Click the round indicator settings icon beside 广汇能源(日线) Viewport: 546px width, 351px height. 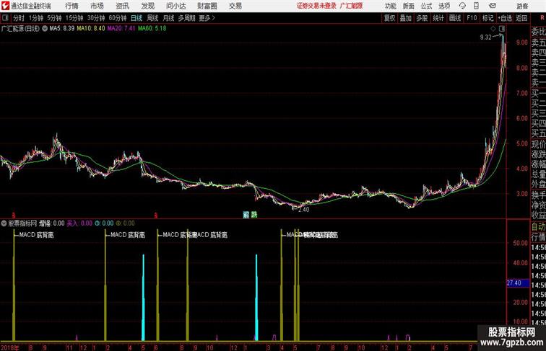pos(45,29)
